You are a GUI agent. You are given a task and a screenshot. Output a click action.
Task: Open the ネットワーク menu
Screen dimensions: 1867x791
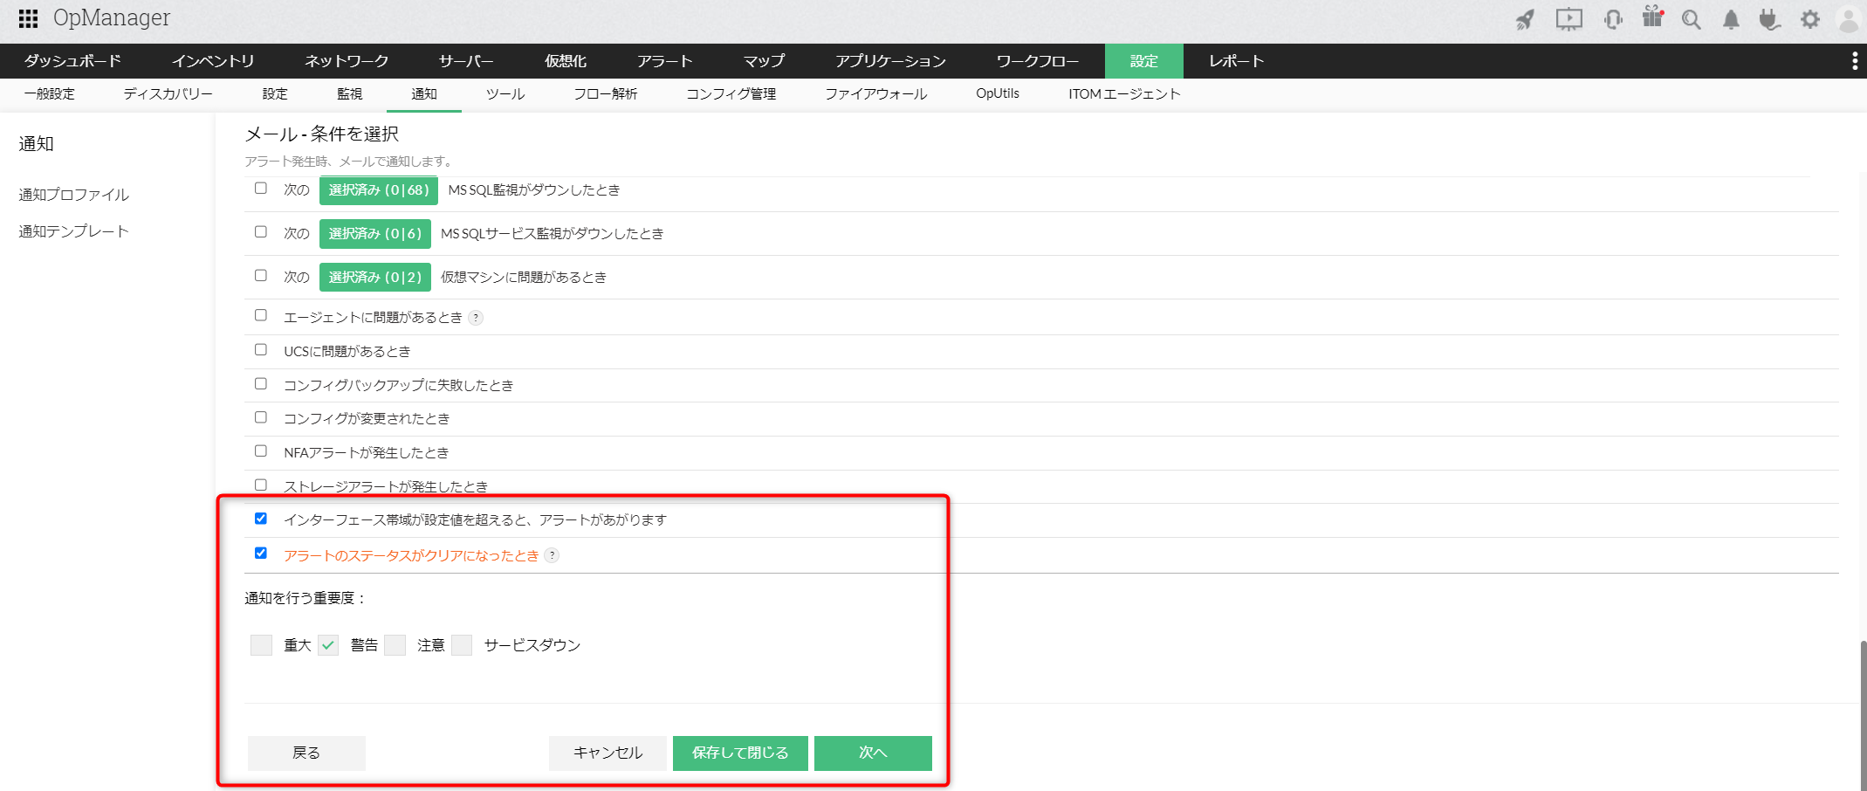(x=347, y=61)
